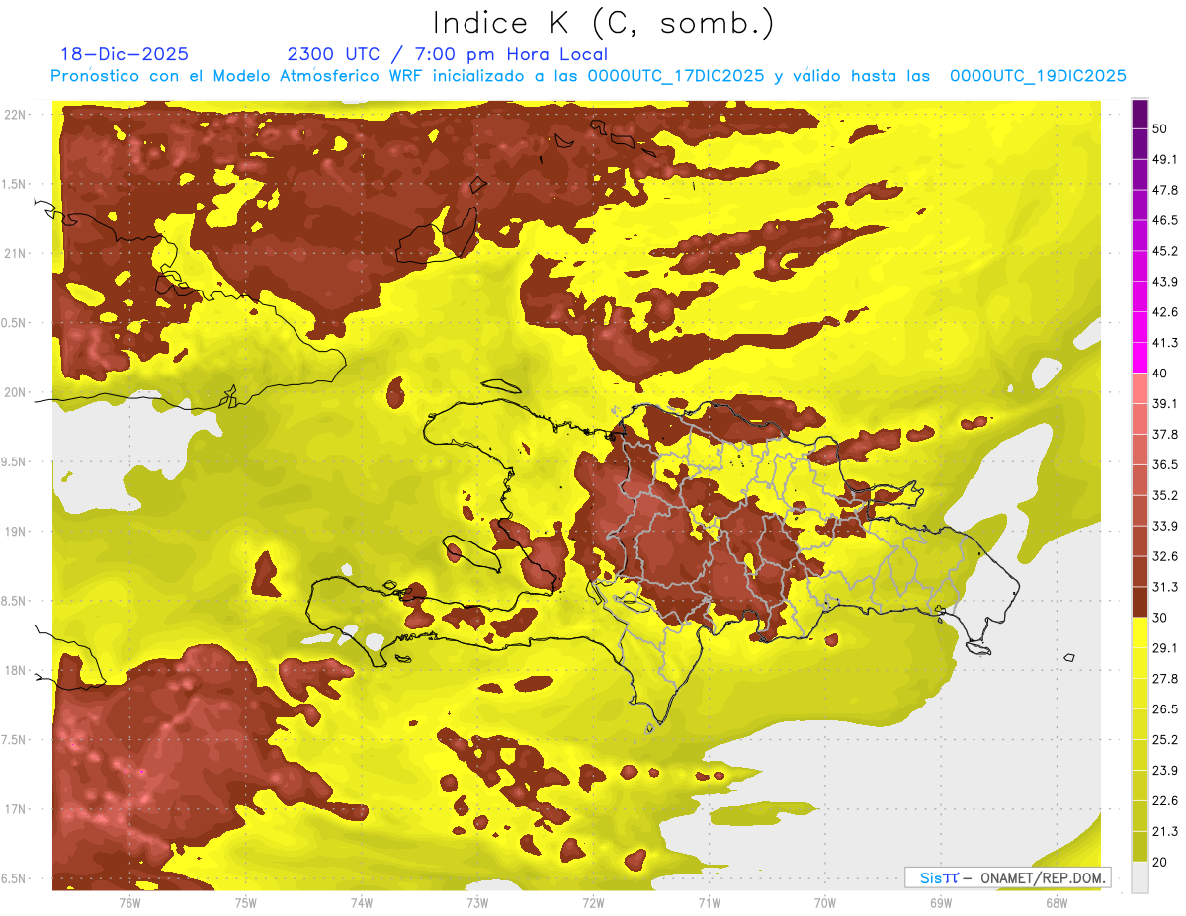
Task: Select the date label '18-Dic-2025'
Action: [125, 54]
